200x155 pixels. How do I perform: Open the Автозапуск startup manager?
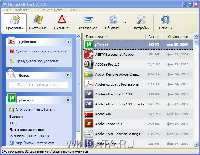click(88, 23)
